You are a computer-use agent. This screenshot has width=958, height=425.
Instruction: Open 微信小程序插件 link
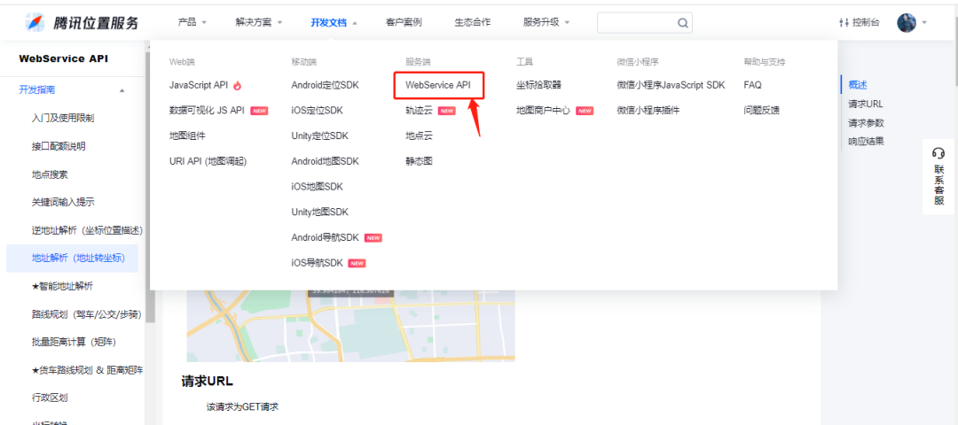point(648,111)
